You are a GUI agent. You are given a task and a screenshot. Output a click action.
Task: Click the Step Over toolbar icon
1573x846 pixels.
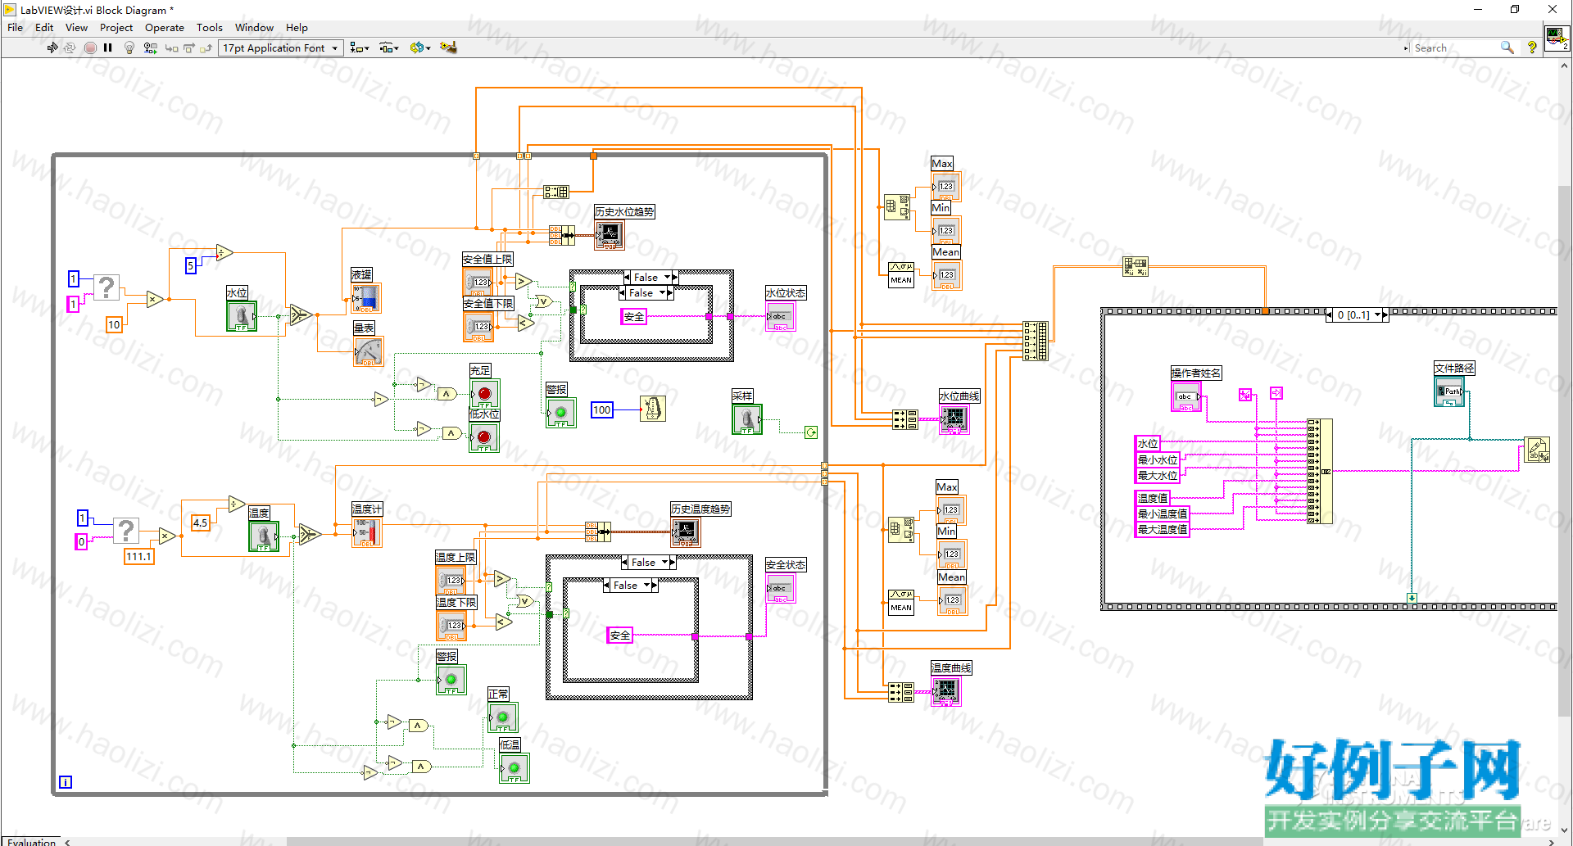point(188,48)
